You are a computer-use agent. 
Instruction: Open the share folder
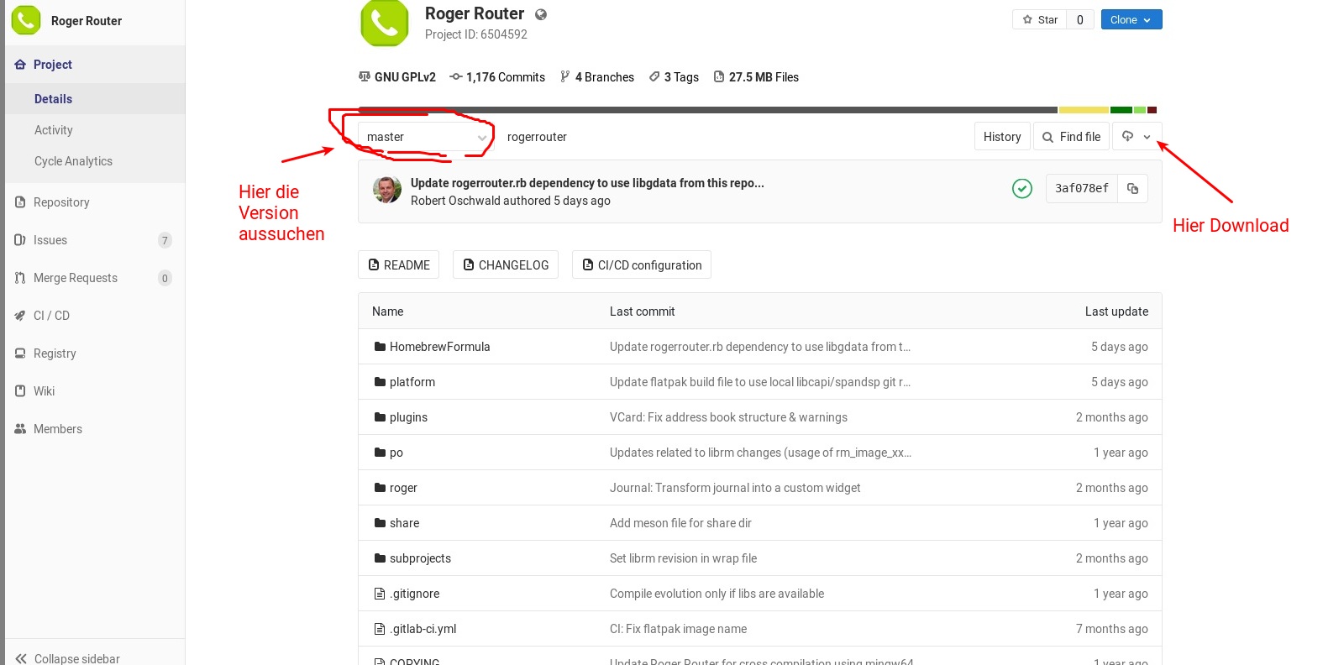pos(404,523)
